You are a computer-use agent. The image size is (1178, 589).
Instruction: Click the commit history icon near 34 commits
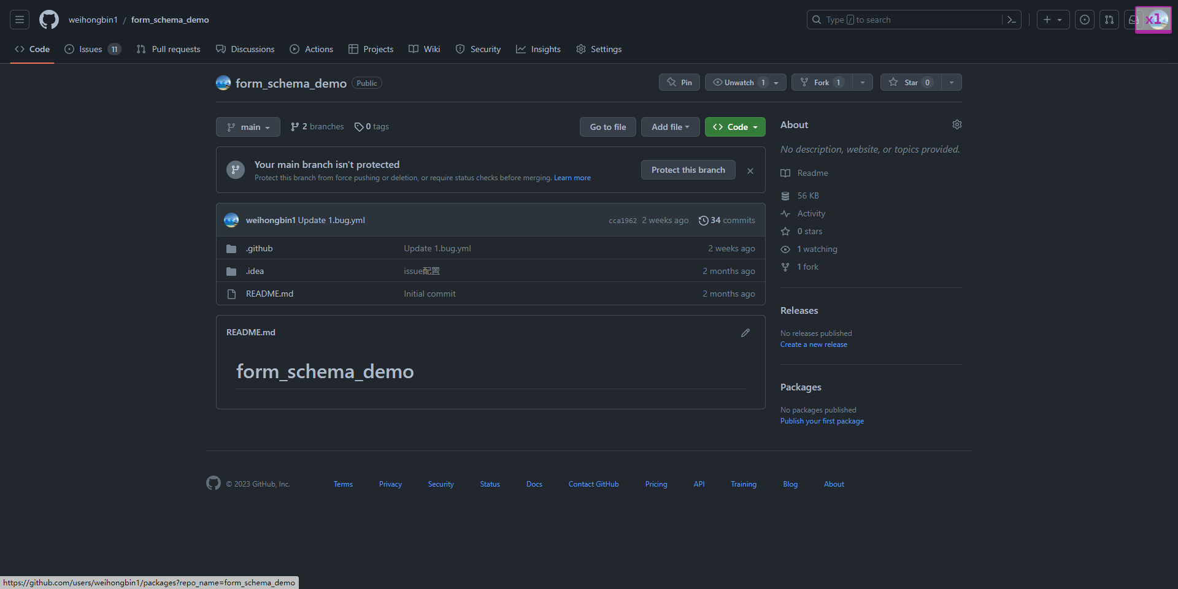[x=703, y=220]
